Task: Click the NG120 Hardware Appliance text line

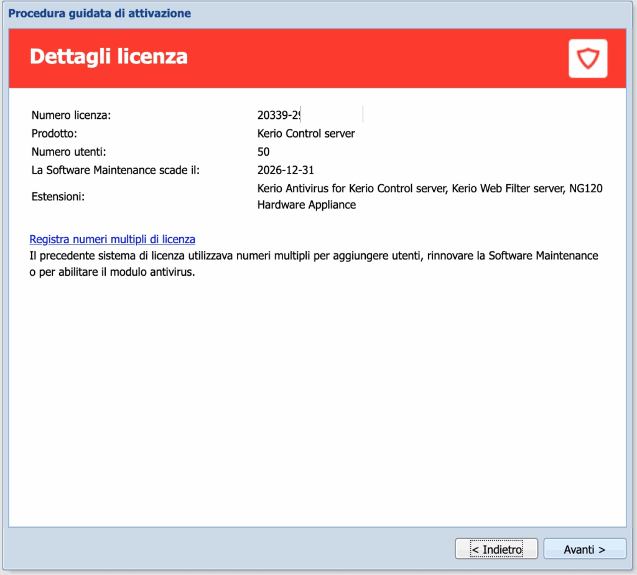Action: (307, 205)
